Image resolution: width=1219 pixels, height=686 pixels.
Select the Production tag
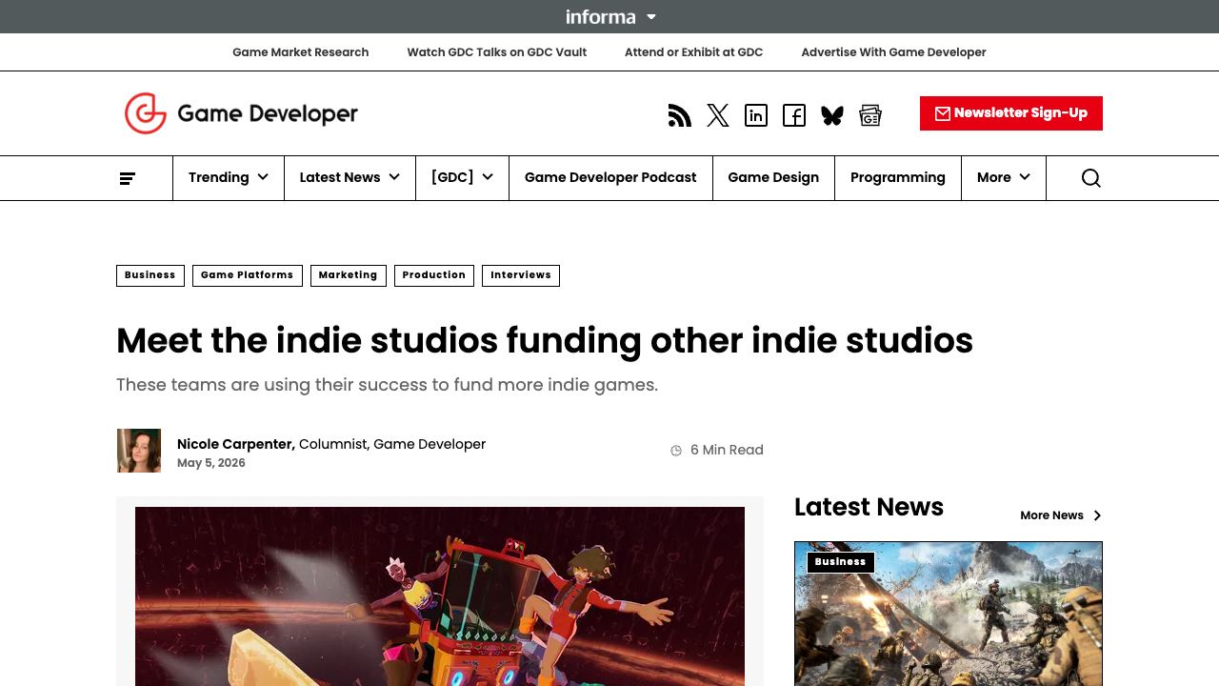[x=434, y=275]
